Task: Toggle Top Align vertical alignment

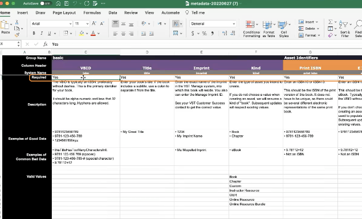Action: point(115,23)
